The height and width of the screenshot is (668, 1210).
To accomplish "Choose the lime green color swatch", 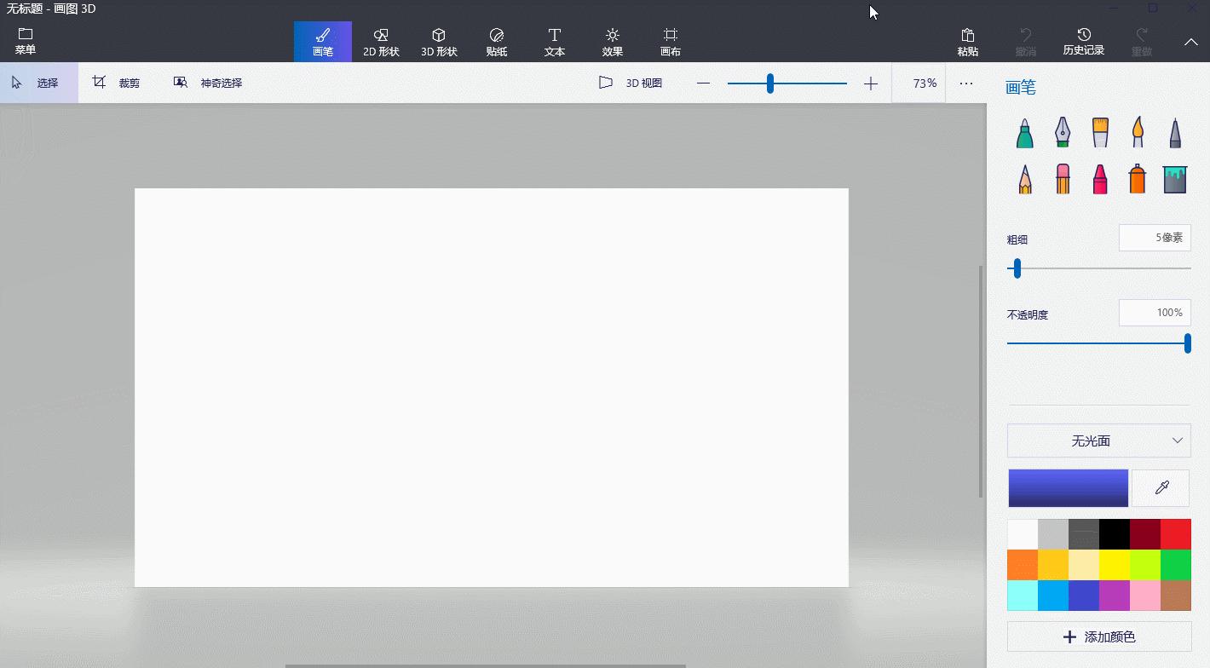I will click(x=1145, y=565).
